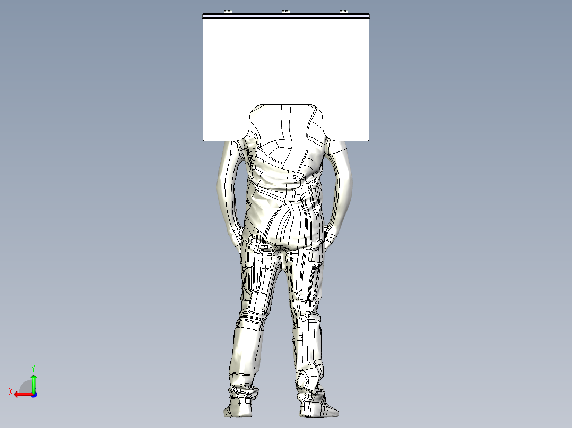Click the blue Z axis ball of the triad
This screenshot has width=572, height=428.
[34, 395]
